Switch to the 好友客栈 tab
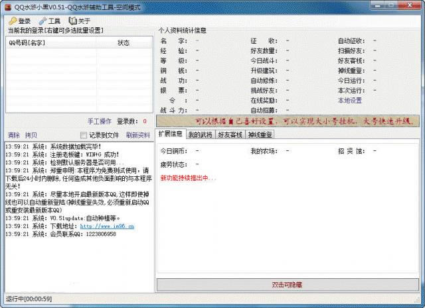The image size is (425, 308). (230, 134)
